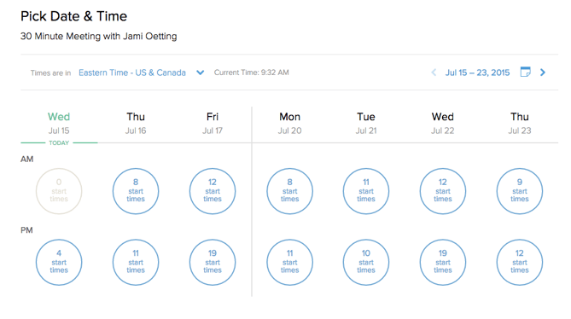Select Tue Jul 21 AM 11 start times

pos(366,191)
